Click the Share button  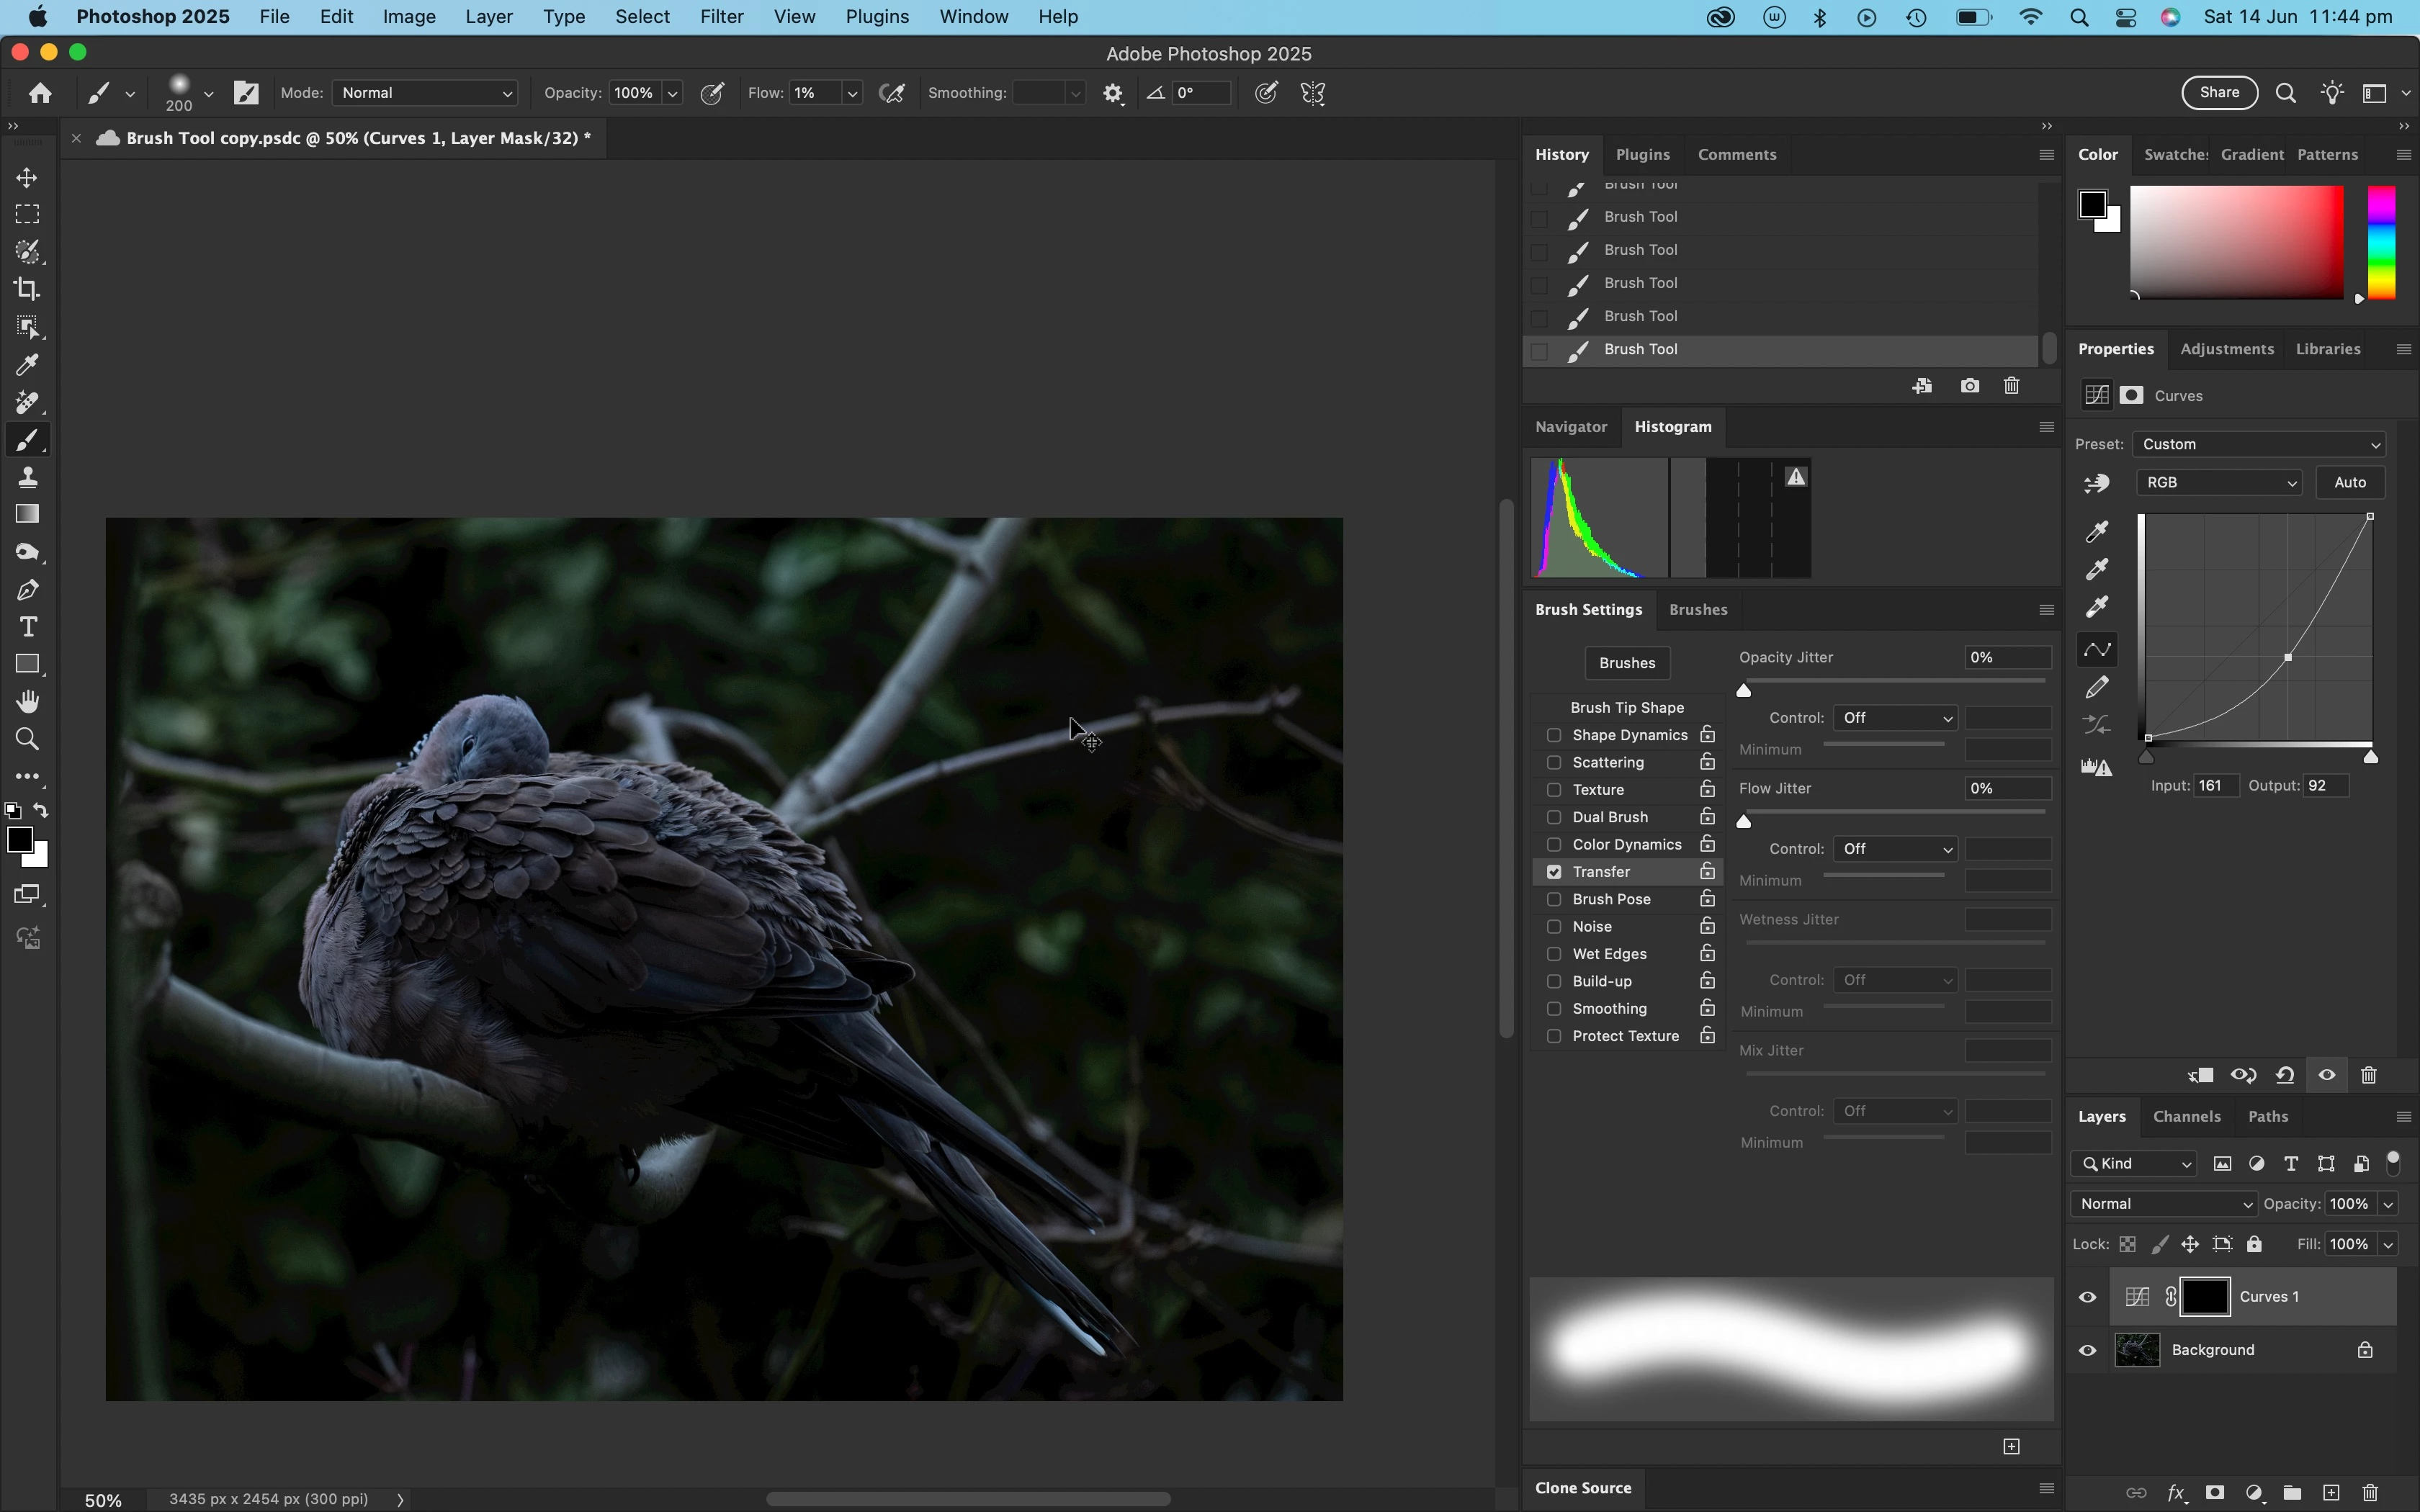pyautogui.click(x=2219, y=92)
